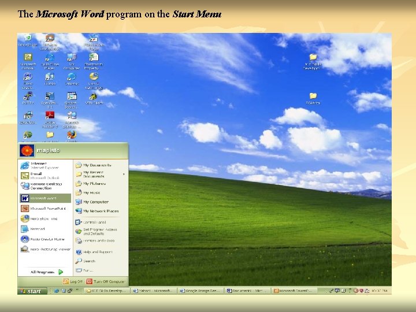The height and width of the screenshot is (312, 416).
Task: Launch Microsoft PowerPoint from Start Menu
Action: point(46,209)
